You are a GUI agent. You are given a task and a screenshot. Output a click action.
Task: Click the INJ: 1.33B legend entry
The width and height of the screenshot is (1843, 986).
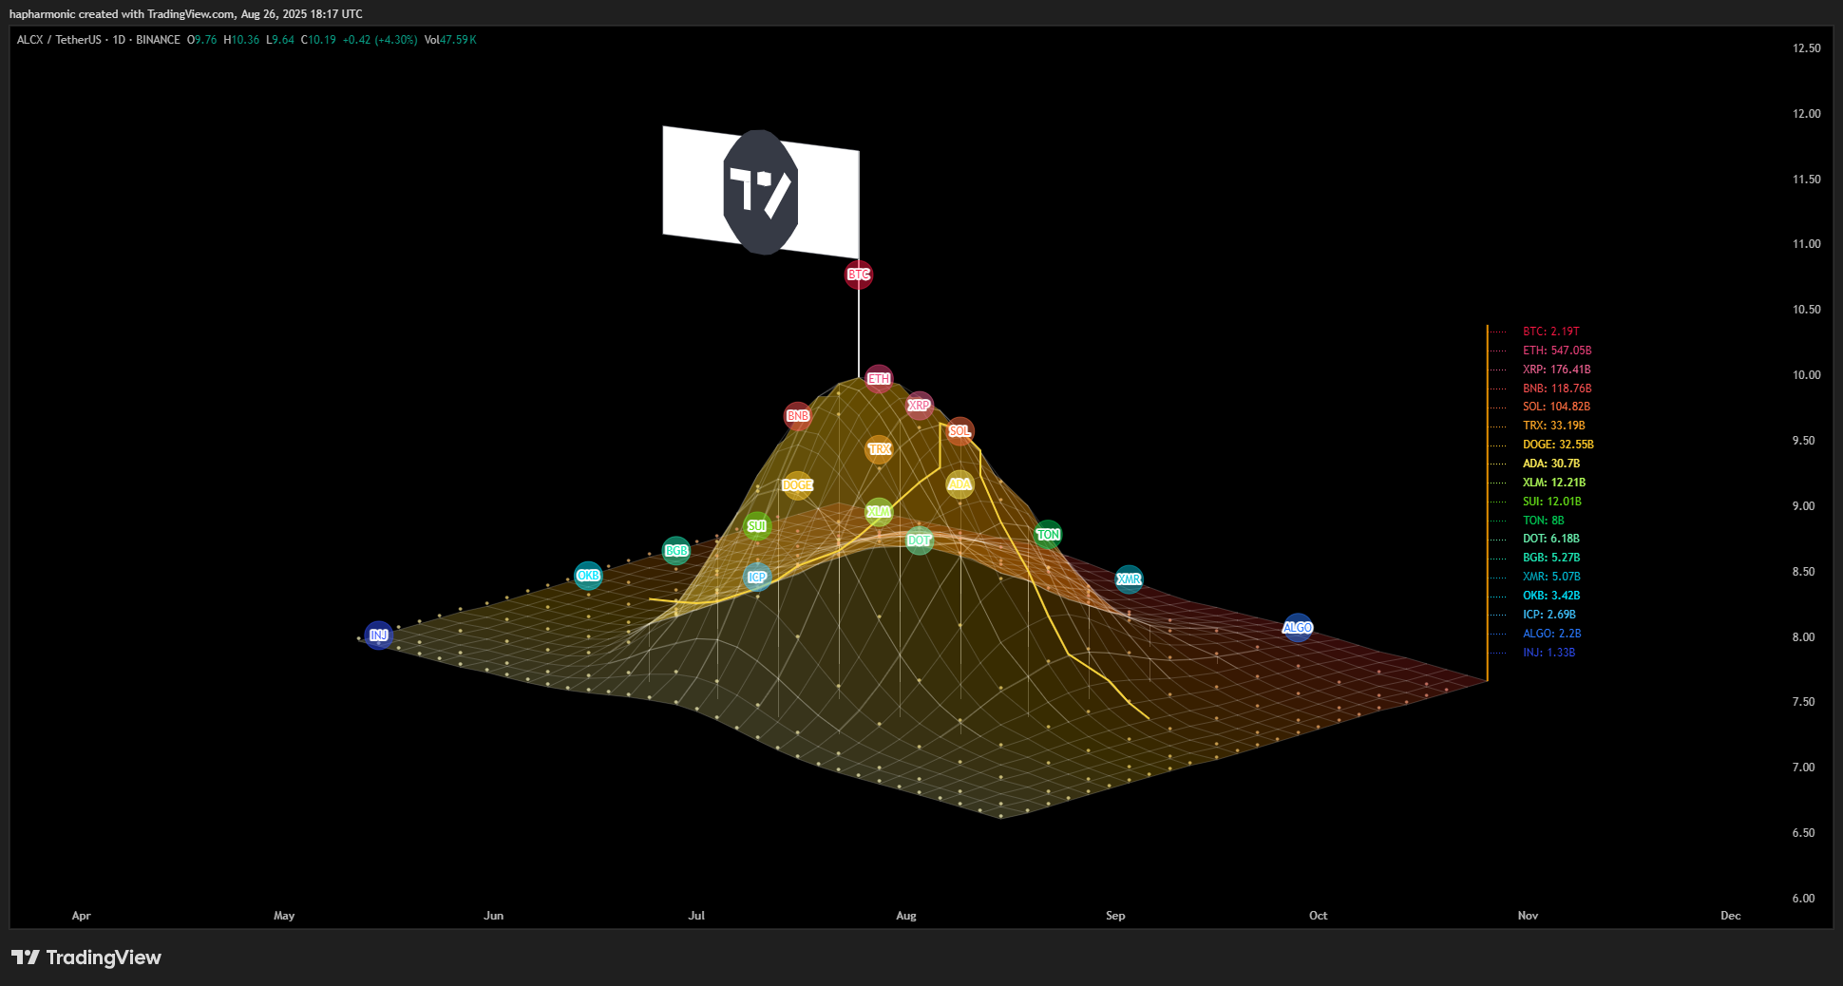(x=1548, y=653)
